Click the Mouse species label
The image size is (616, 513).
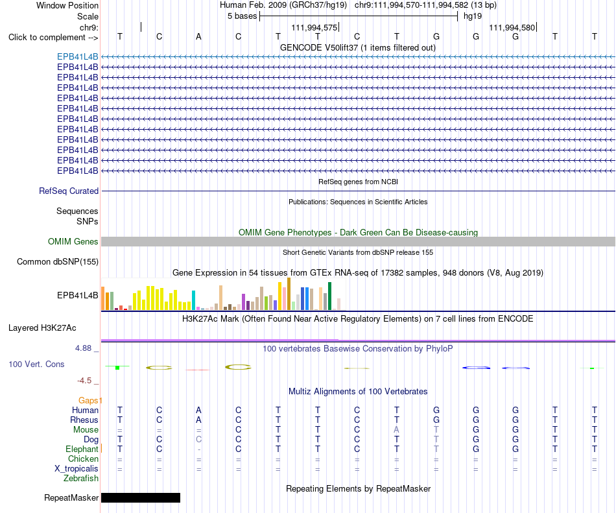(x=86, y=430)
